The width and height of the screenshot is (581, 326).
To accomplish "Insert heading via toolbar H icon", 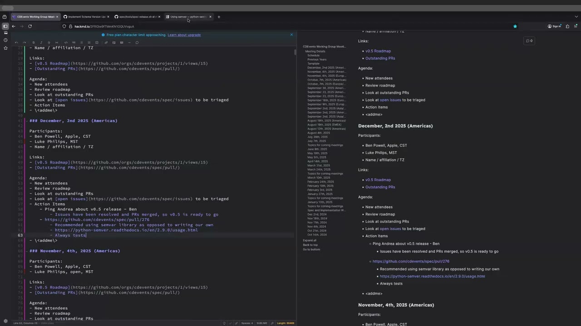I will click(57, 43).
